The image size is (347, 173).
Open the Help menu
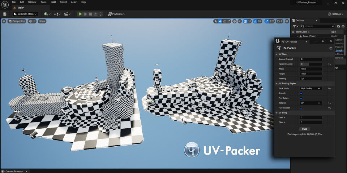[83, 2]
